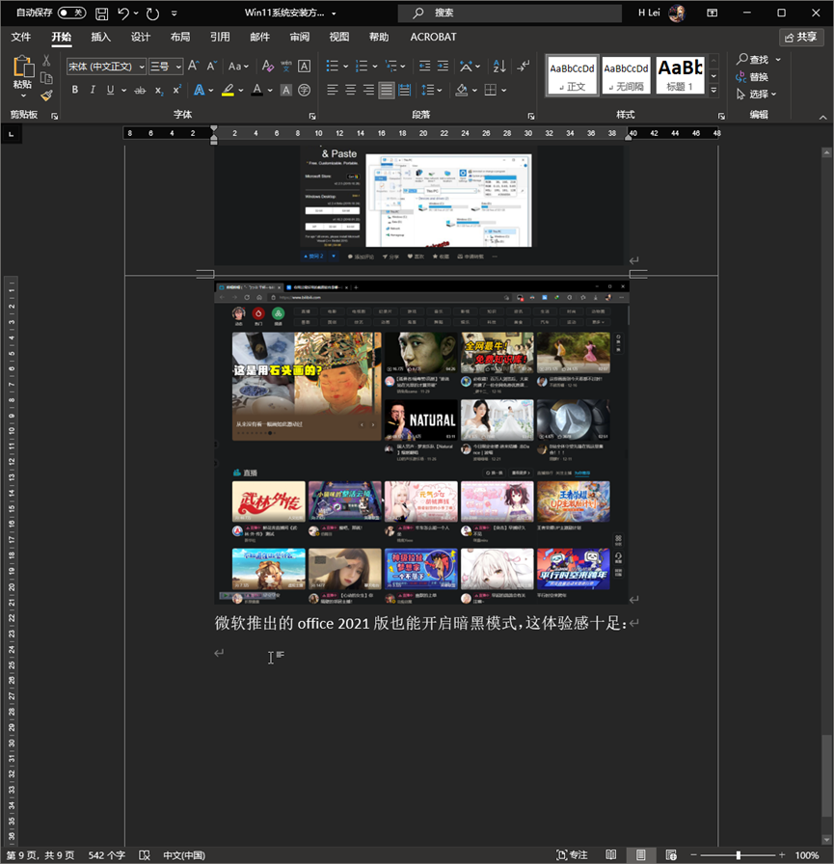Open the ACROBAT tab
Viewport: 834px width, 864px height.
[433, 37]
